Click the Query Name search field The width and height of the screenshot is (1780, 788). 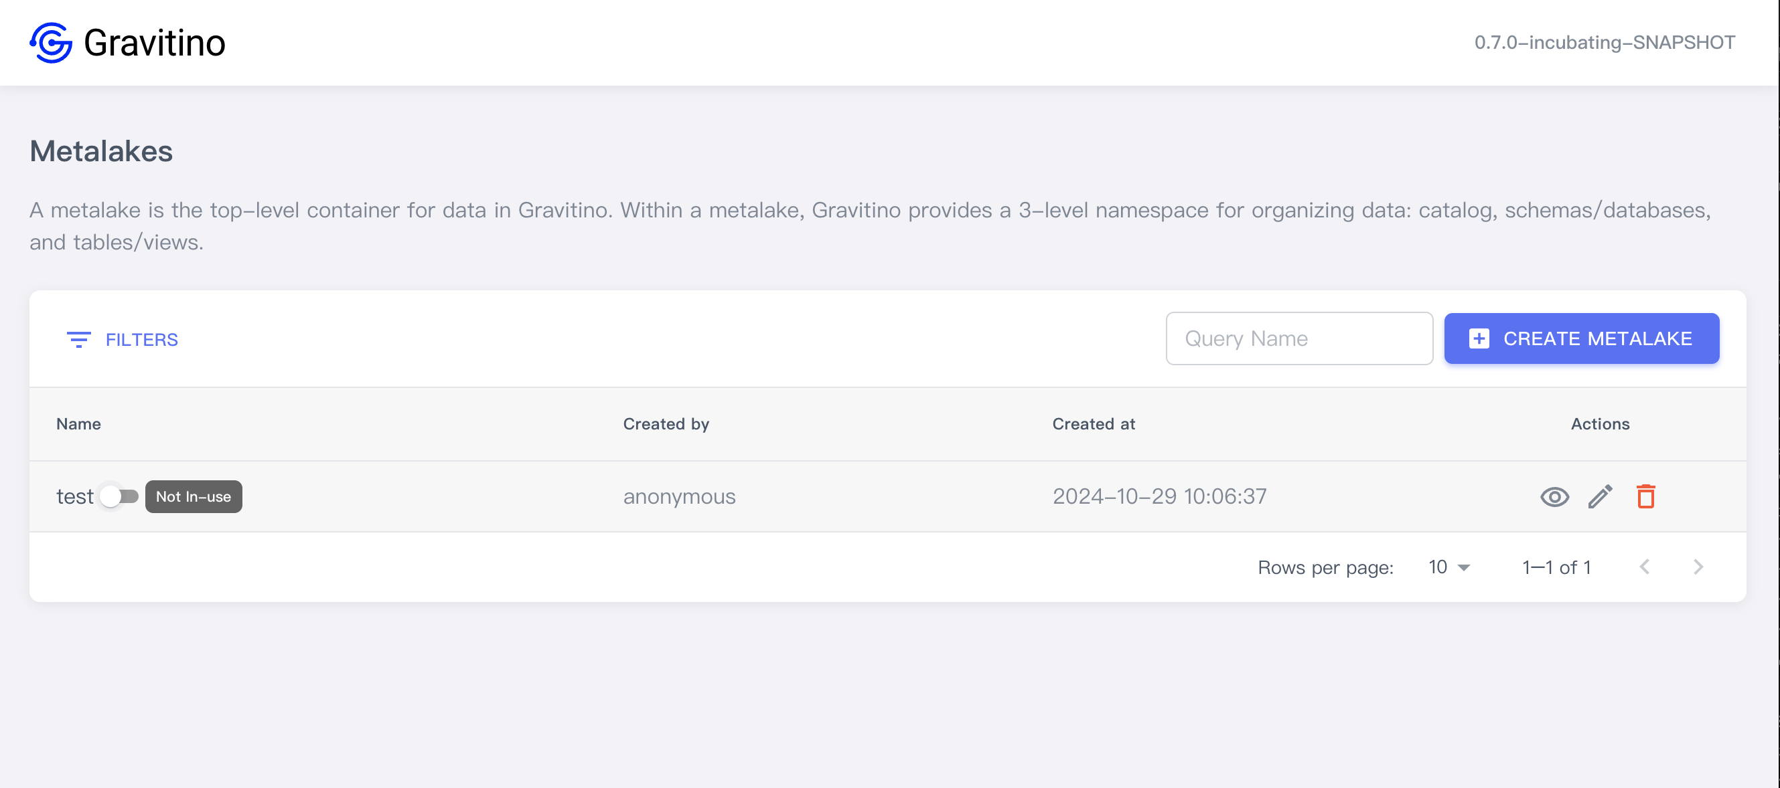1299,338
